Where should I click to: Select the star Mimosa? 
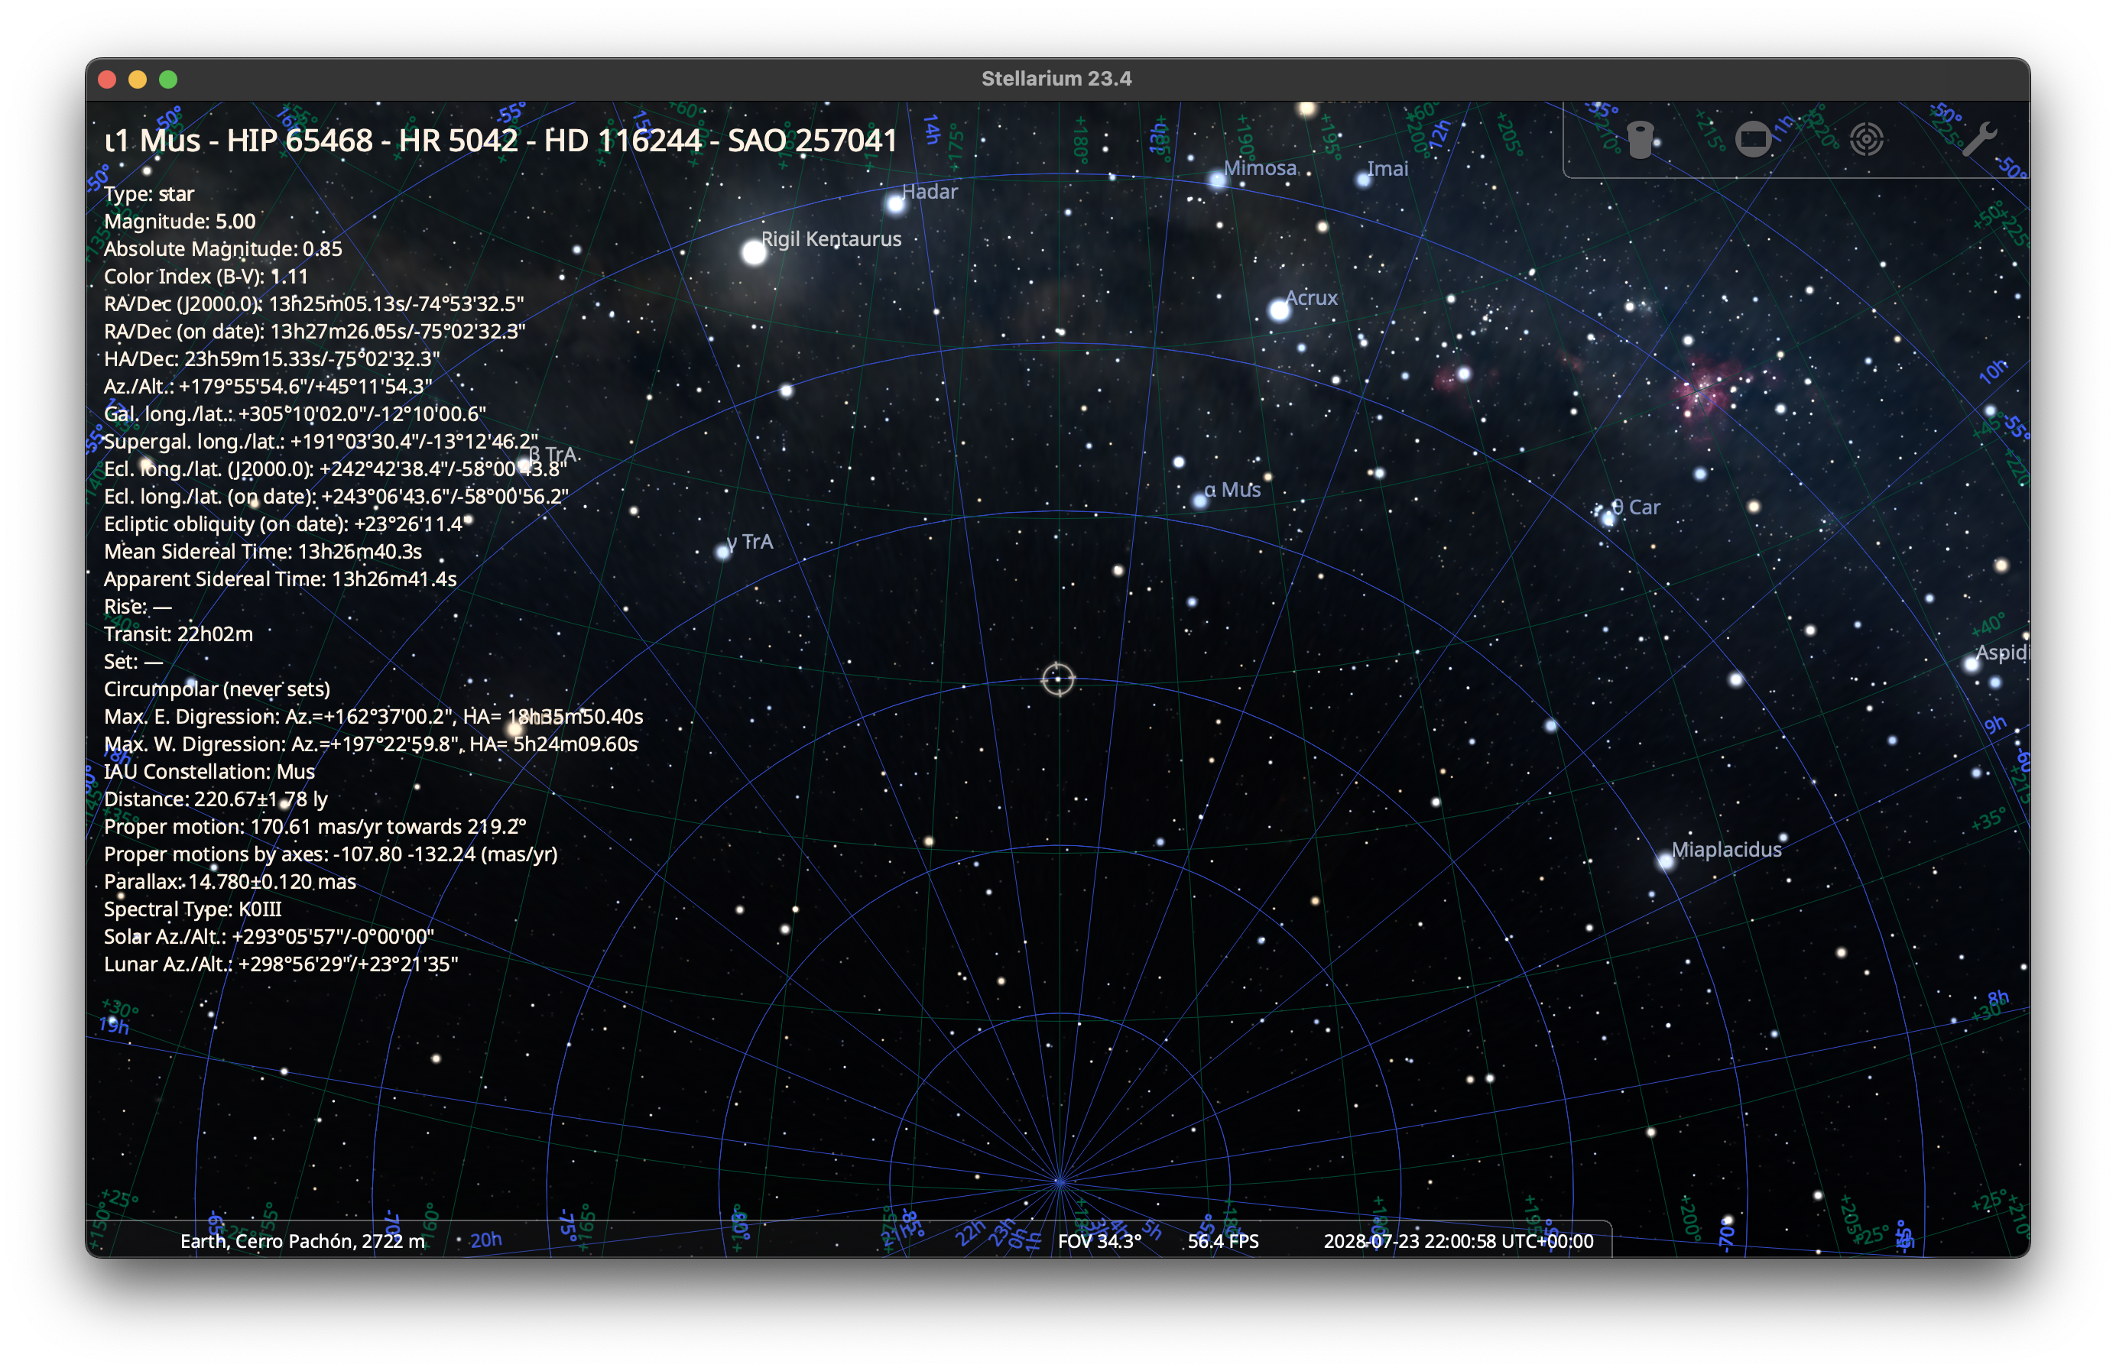click(x=1217, y=180)
